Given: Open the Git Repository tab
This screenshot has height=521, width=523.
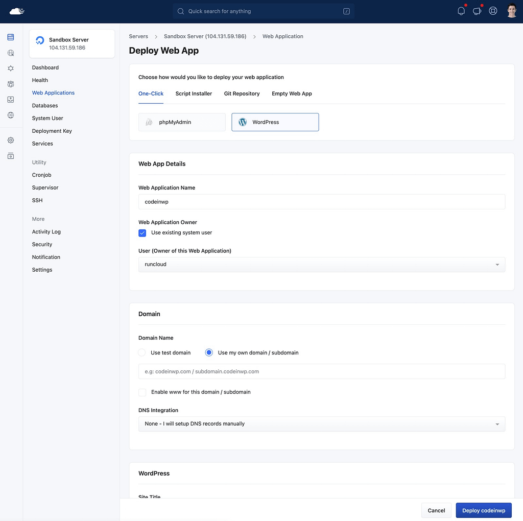Looking at the screenshot, I should [242, 93].
